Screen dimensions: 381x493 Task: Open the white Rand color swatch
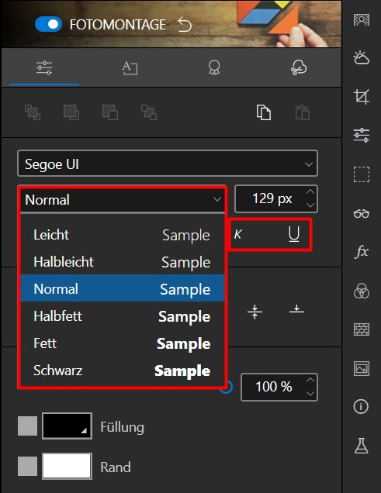pyautogui.click(x=67, y=466)
